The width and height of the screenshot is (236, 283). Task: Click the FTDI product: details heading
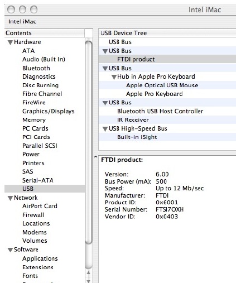122,160
